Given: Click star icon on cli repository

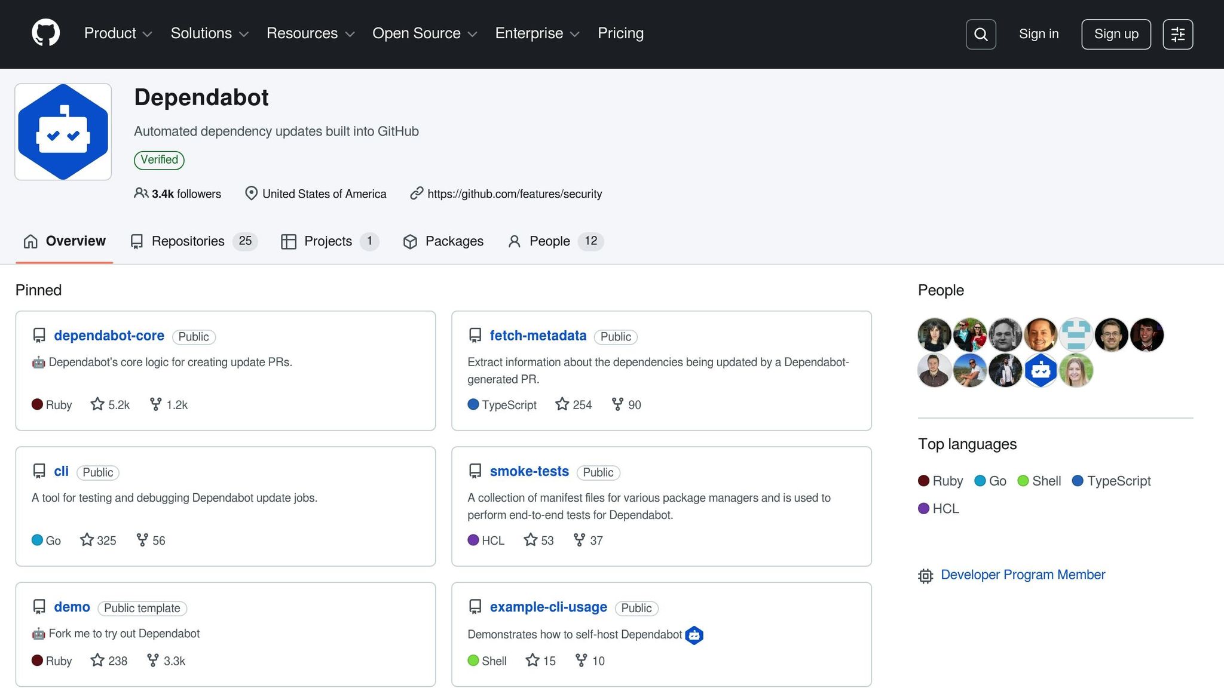Looking at the screenshot, I should point(87,540).
